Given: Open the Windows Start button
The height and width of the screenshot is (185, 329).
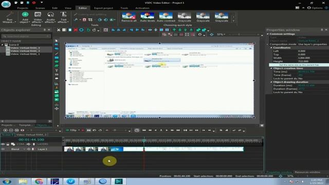Looking at the screenshot, I should [x=7, y=181].
